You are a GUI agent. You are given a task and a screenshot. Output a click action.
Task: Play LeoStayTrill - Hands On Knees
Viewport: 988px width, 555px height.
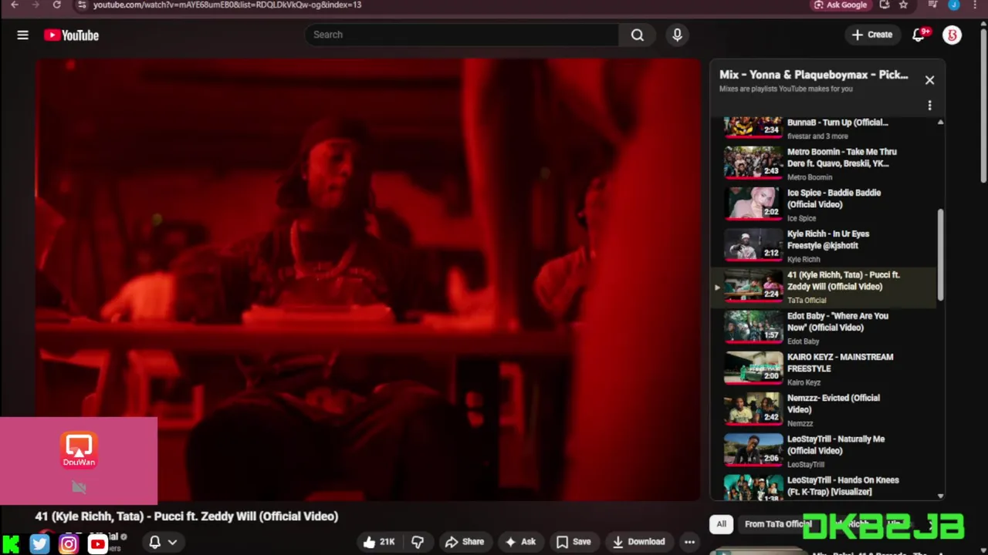823,487
